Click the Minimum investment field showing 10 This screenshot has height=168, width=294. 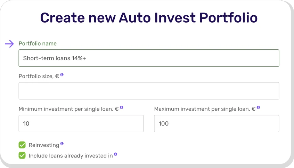tap(81, 123)
